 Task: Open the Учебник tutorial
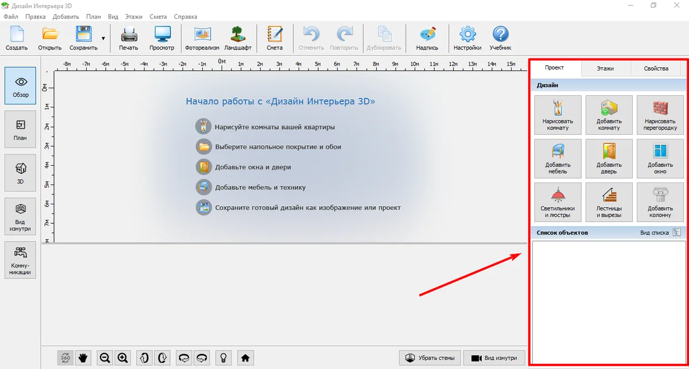coord(501,38)
